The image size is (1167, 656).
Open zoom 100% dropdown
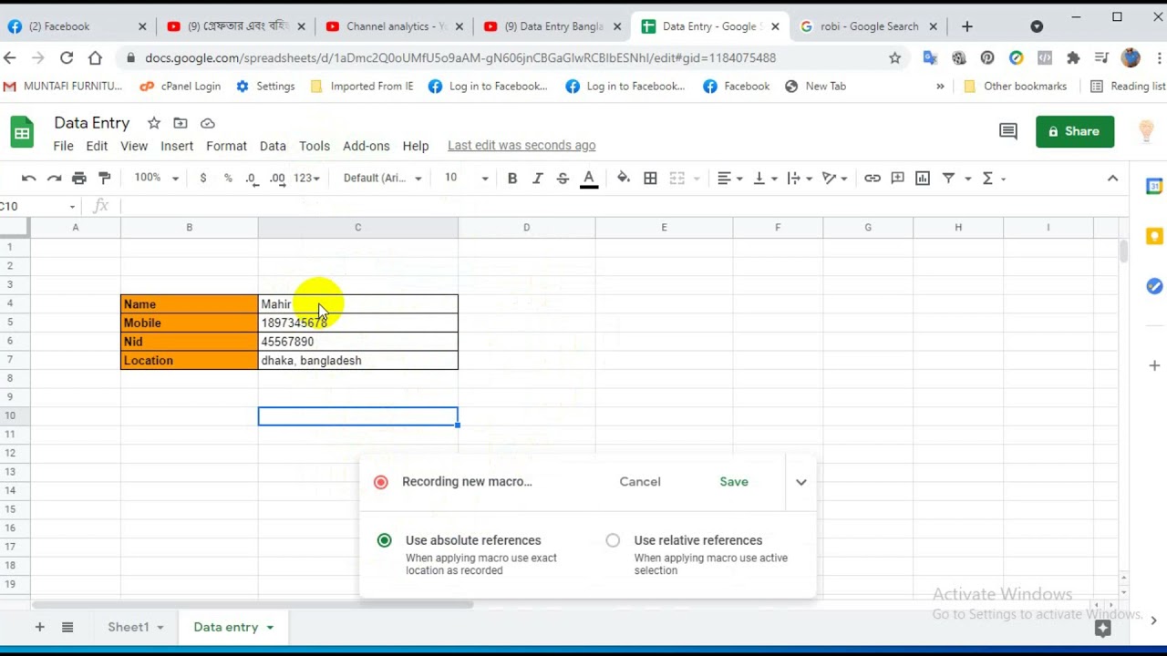(x=157, y=179)
